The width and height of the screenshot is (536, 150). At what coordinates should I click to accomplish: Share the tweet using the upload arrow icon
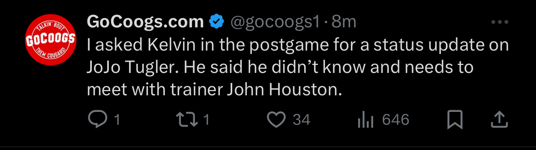[499, 120]
